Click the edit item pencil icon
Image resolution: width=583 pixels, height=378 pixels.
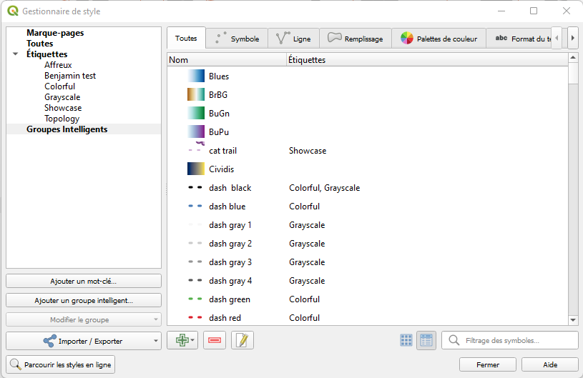pos(242,340)
